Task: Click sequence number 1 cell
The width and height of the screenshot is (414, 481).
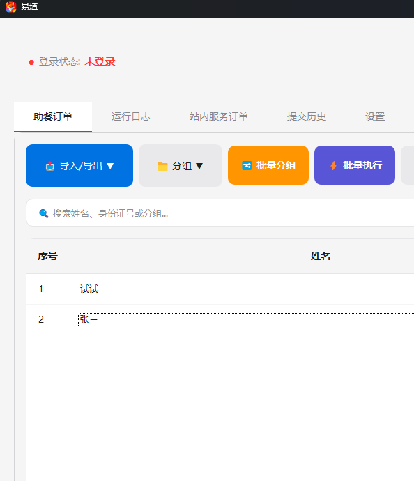Action: (41, 289)
